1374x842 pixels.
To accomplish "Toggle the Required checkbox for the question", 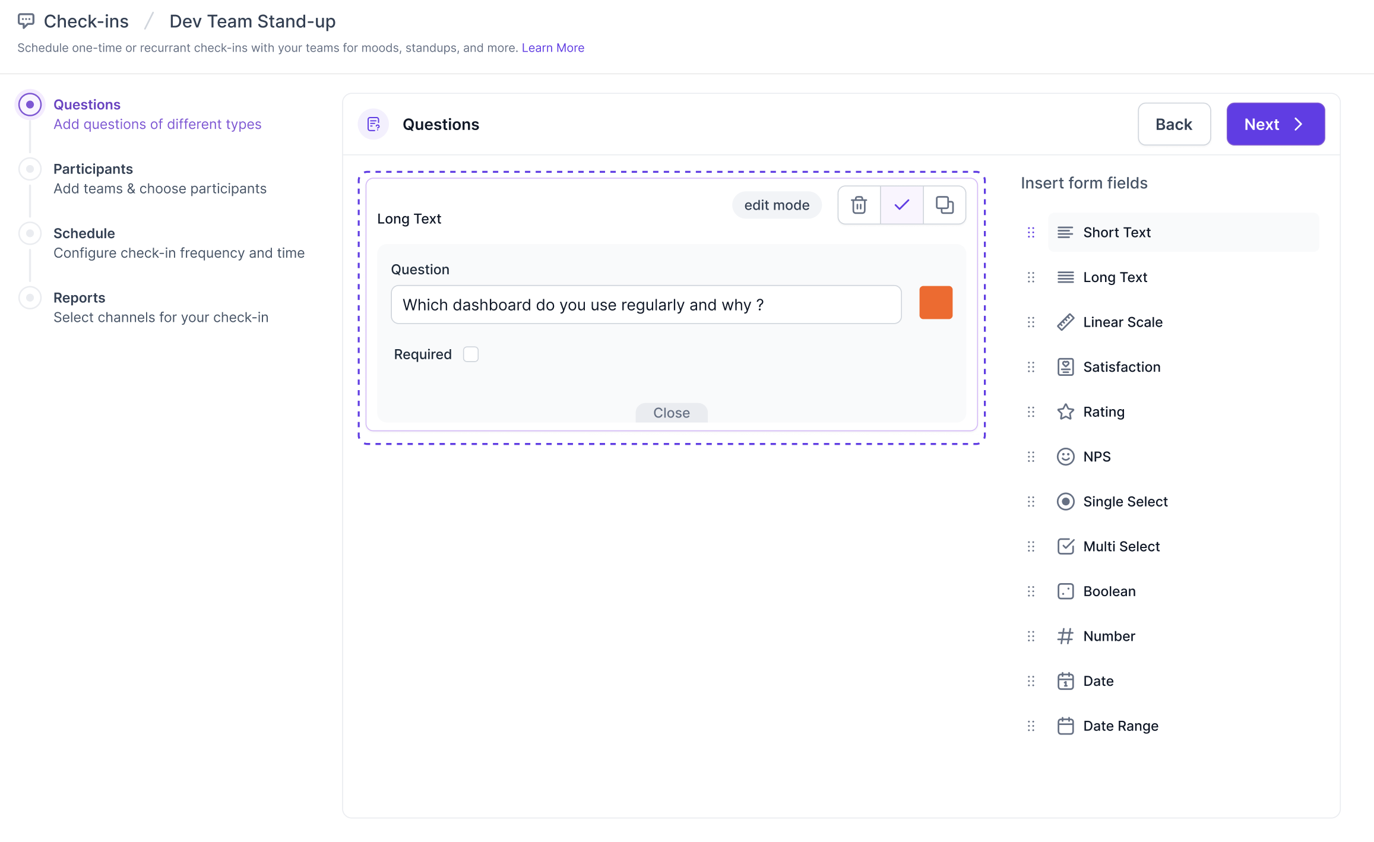I will 470,354.
